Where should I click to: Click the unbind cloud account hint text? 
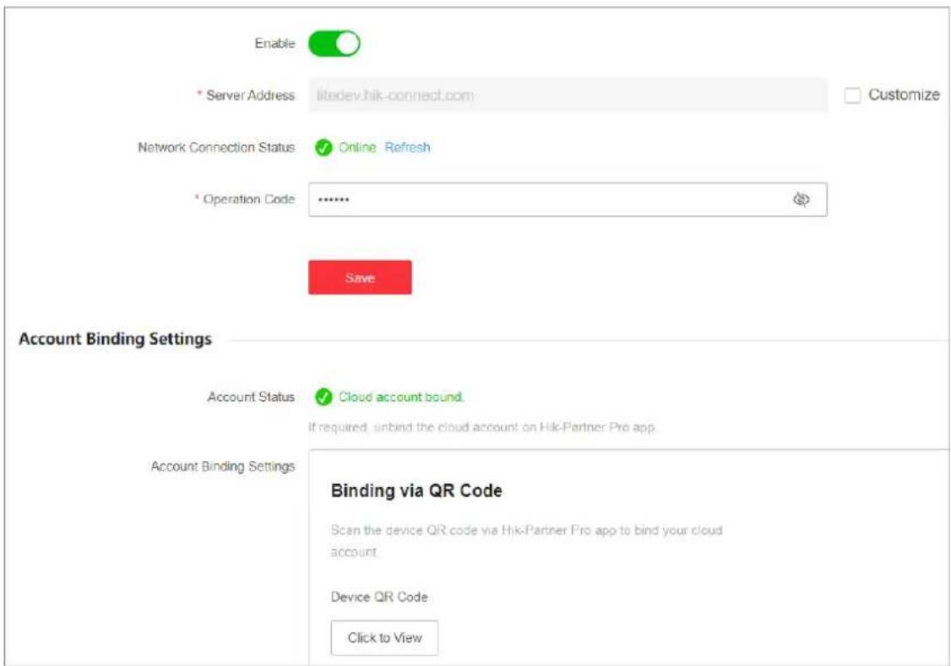click(x=481, y=427)
